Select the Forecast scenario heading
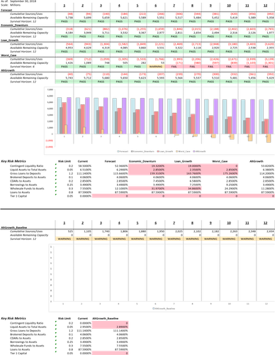The height and width of the screenshot is (355, 275). click(6, 10)
